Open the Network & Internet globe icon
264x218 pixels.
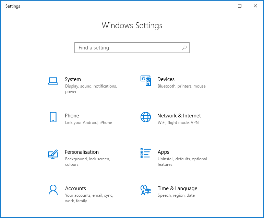pyautogui.click(x=146, y=117)
